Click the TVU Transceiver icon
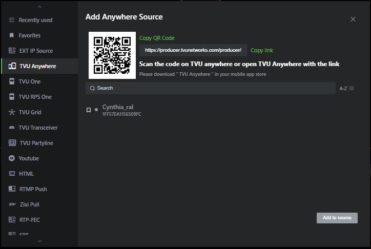The height and width of the screenshot is (249, 371). click(x=12, y=128)
